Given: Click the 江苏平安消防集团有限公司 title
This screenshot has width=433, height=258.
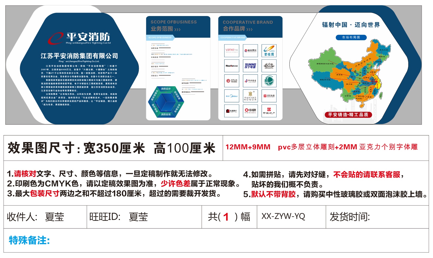Looking at the screenshot, I should (79, 56).
